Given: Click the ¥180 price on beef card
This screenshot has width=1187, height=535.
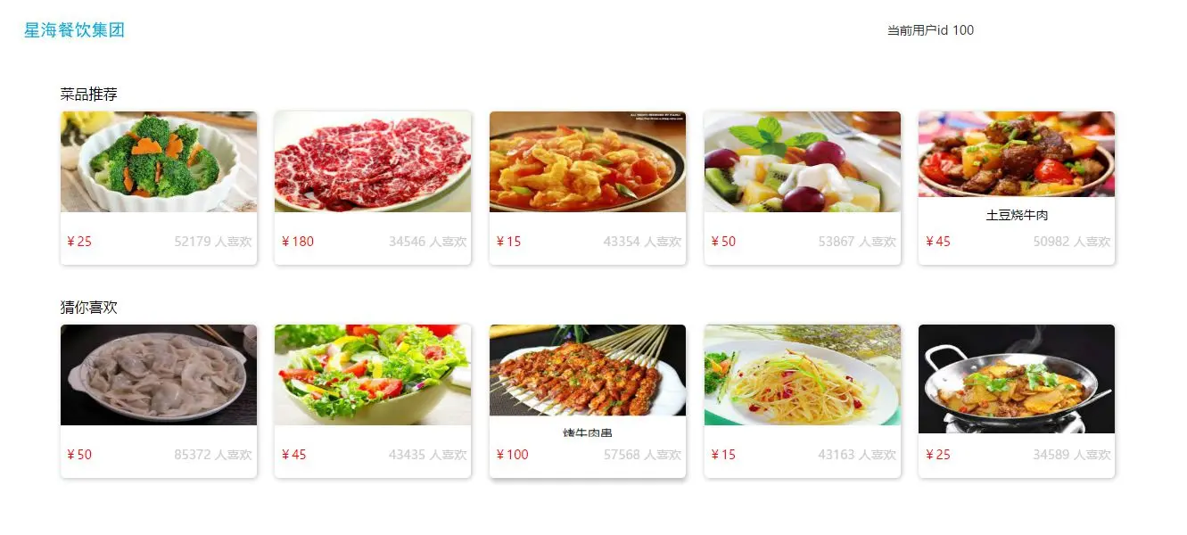Looking at the screenshot, I should (298, 242).
